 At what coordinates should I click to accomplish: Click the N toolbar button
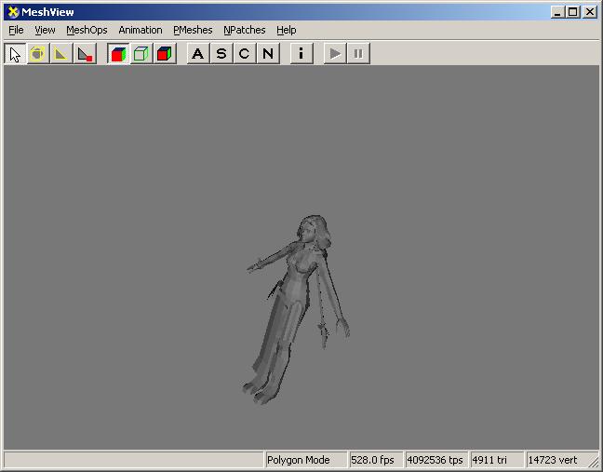[268, 53]
